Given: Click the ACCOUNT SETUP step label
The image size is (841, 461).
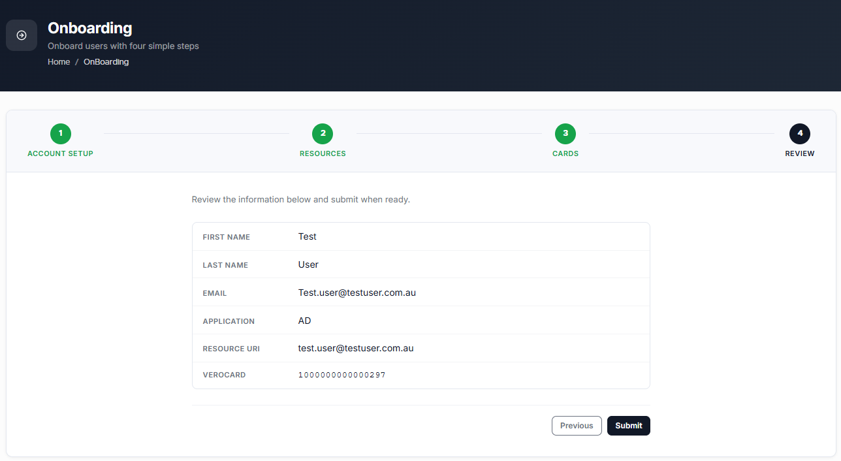Looking at the screenshot, I should tap(60, 154).
